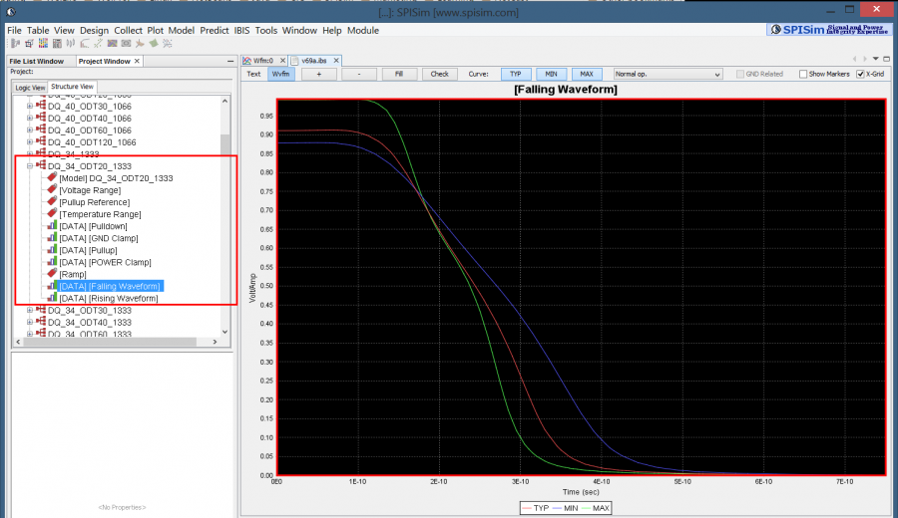Click the chart icon beside [DATA] [POWER Clamp]
The height and width of the screenshot is (518, 898).
(52, 262)
